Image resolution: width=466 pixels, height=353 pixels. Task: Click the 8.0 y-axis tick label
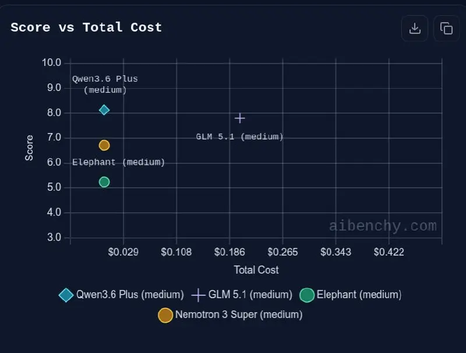click(54, 113)
